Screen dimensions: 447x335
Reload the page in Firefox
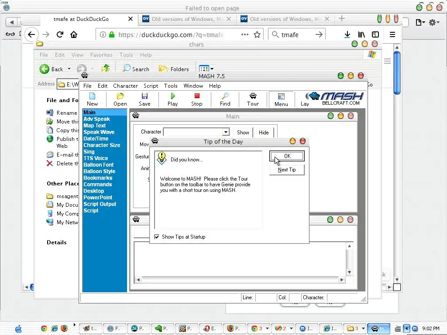60,34
